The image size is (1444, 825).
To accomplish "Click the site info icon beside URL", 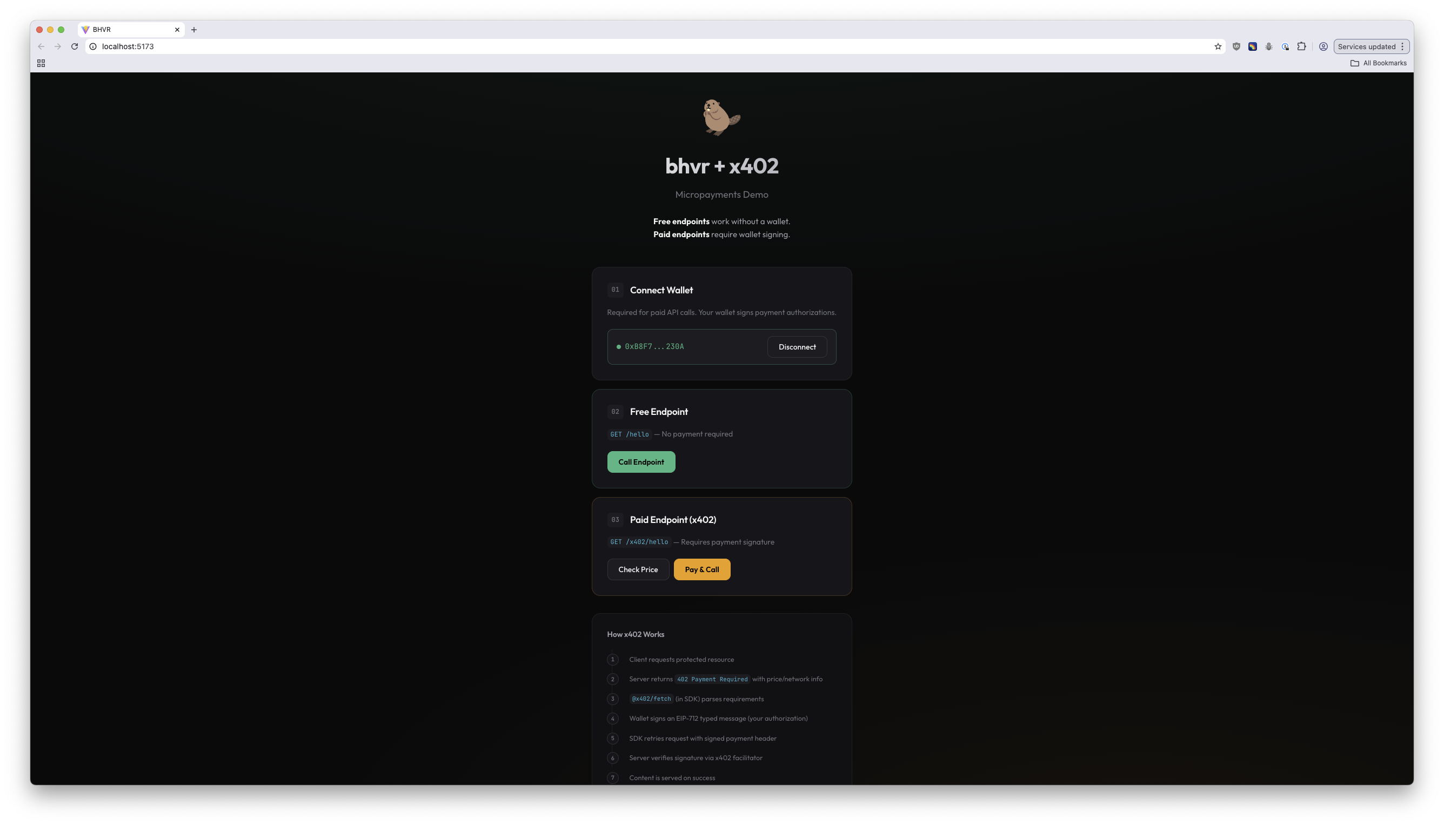I will click(93, 46).
